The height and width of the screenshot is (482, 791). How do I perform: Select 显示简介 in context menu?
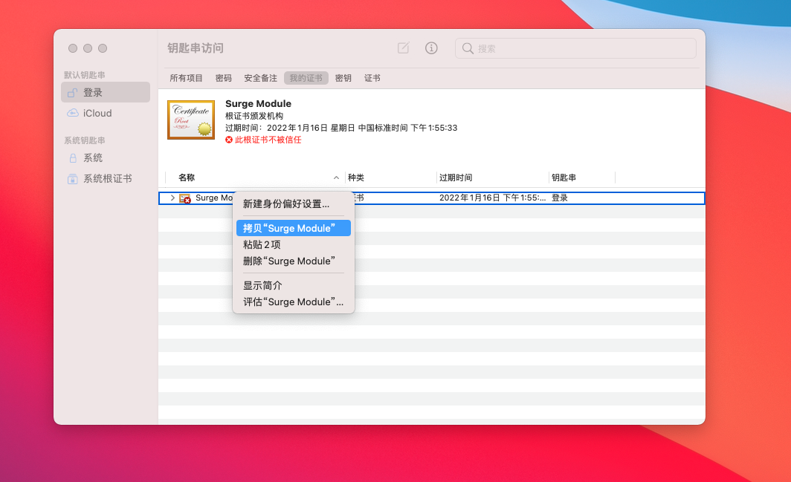tap(262, 286)
